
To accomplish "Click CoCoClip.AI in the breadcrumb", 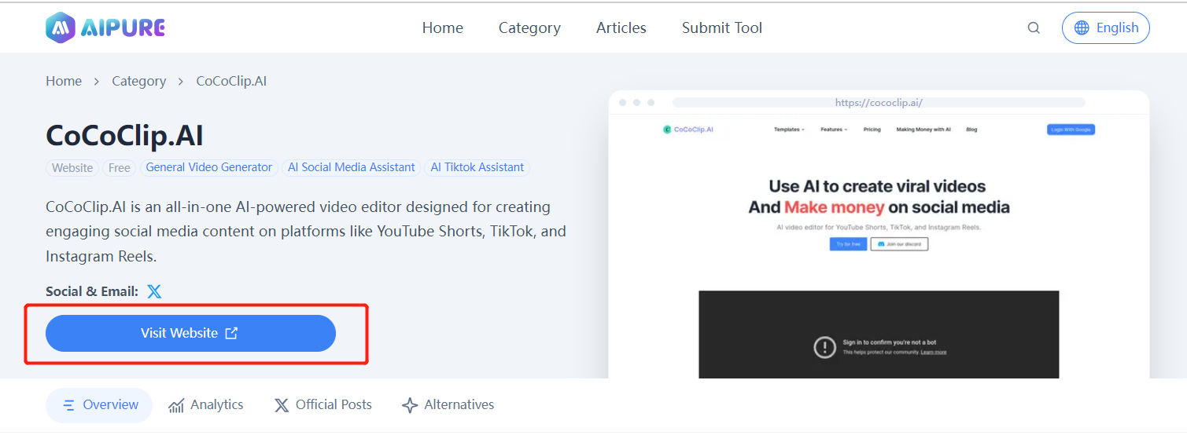I will click(x=231, y=81).
